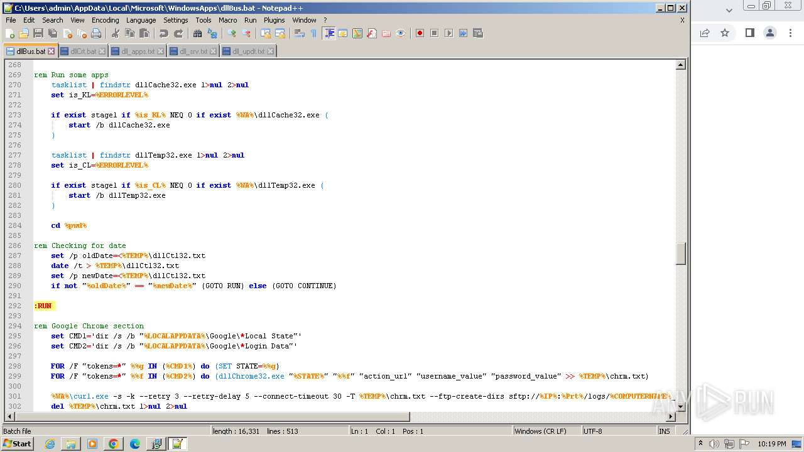Open the browser profile avatar

[x=769, y=33]
